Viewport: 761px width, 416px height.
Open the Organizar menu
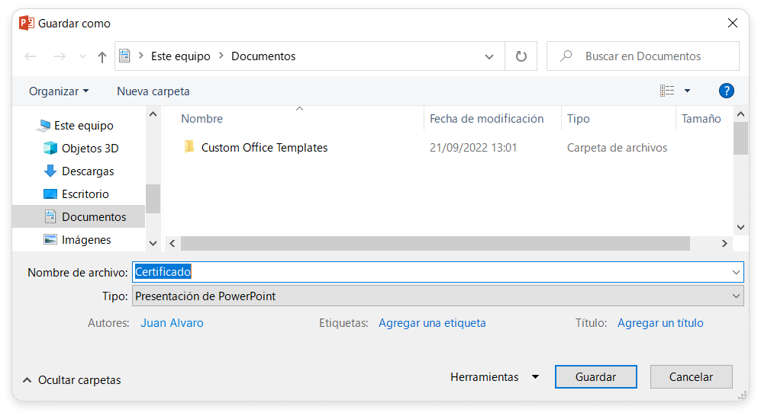point(59,91)
